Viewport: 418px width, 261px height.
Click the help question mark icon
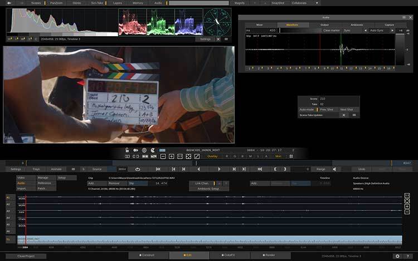pyautogui.click(x=409, y=256)
